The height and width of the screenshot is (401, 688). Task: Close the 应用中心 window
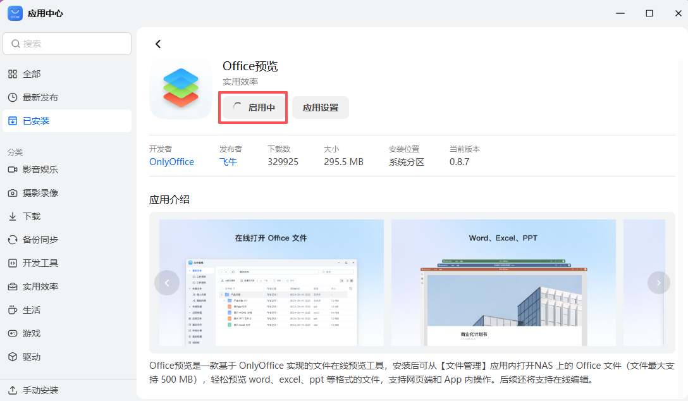click(x=679, y=13)
